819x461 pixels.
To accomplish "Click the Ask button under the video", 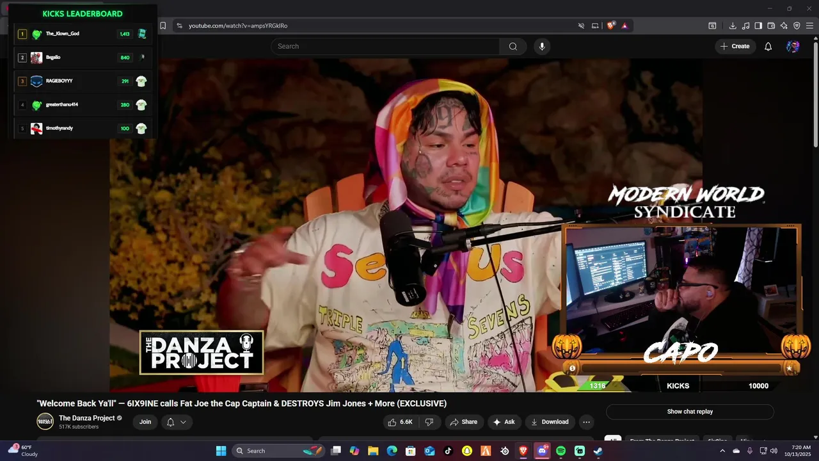I will point(504,422).
